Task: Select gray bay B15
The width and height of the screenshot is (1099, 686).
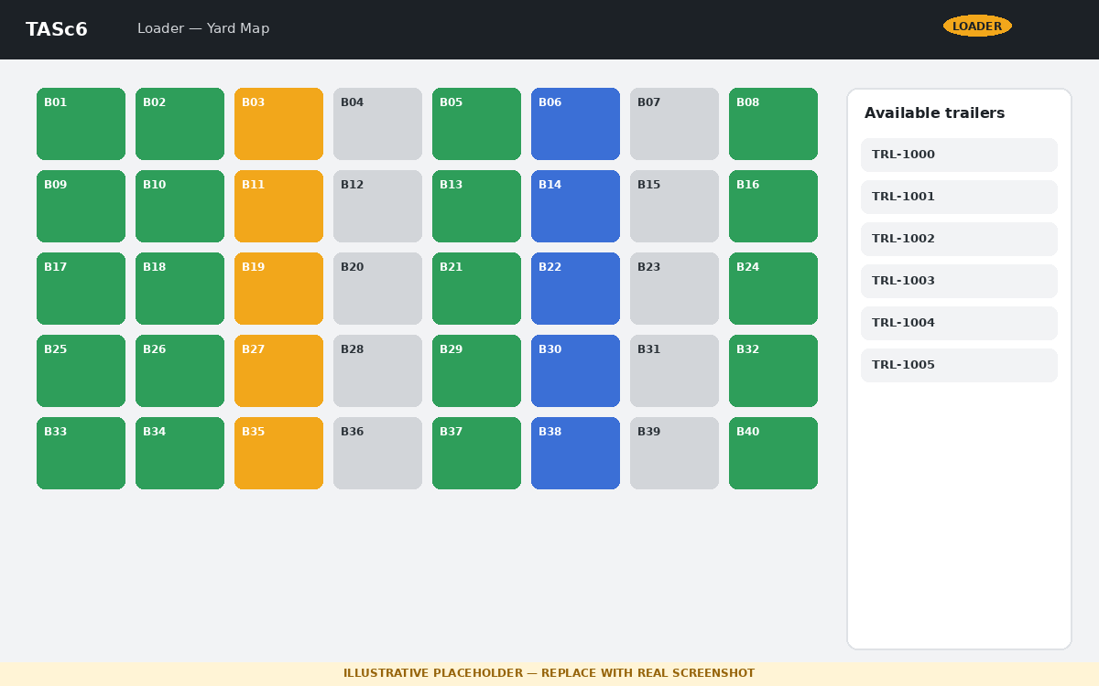Action: 674,207
